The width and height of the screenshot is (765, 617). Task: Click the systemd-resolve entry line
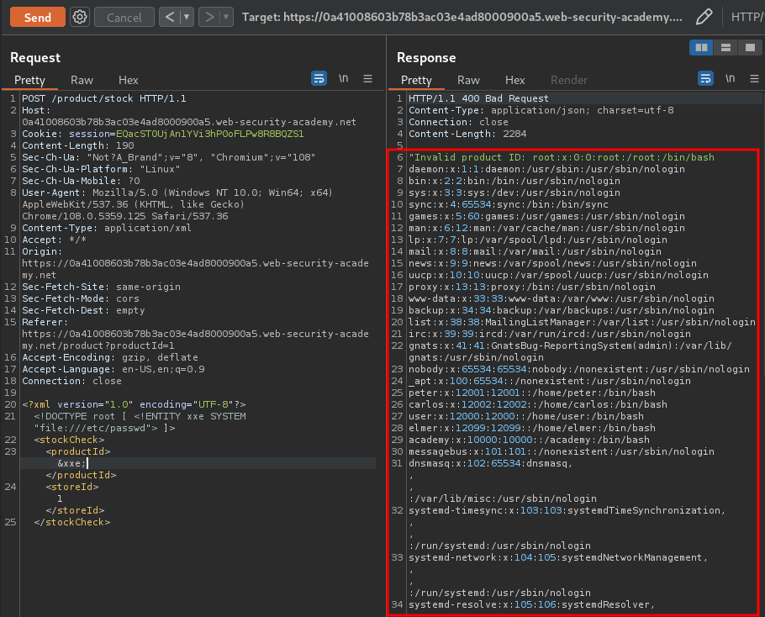532,604
